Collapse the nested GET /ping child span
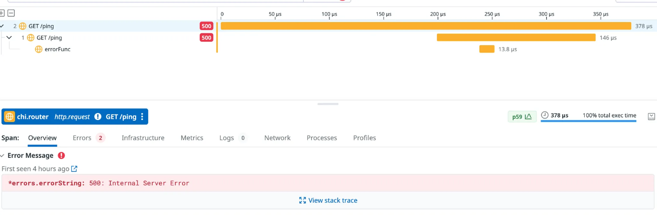This screenshot has height=215, width=657. [9, 38]
